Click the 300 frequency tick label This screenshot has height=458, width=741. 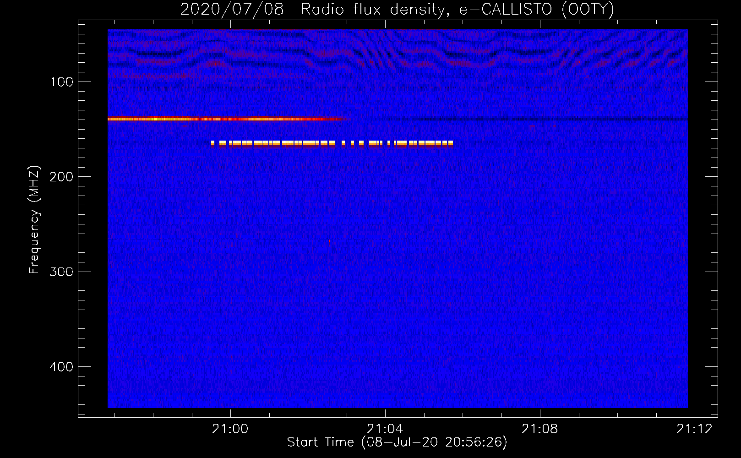61,272
